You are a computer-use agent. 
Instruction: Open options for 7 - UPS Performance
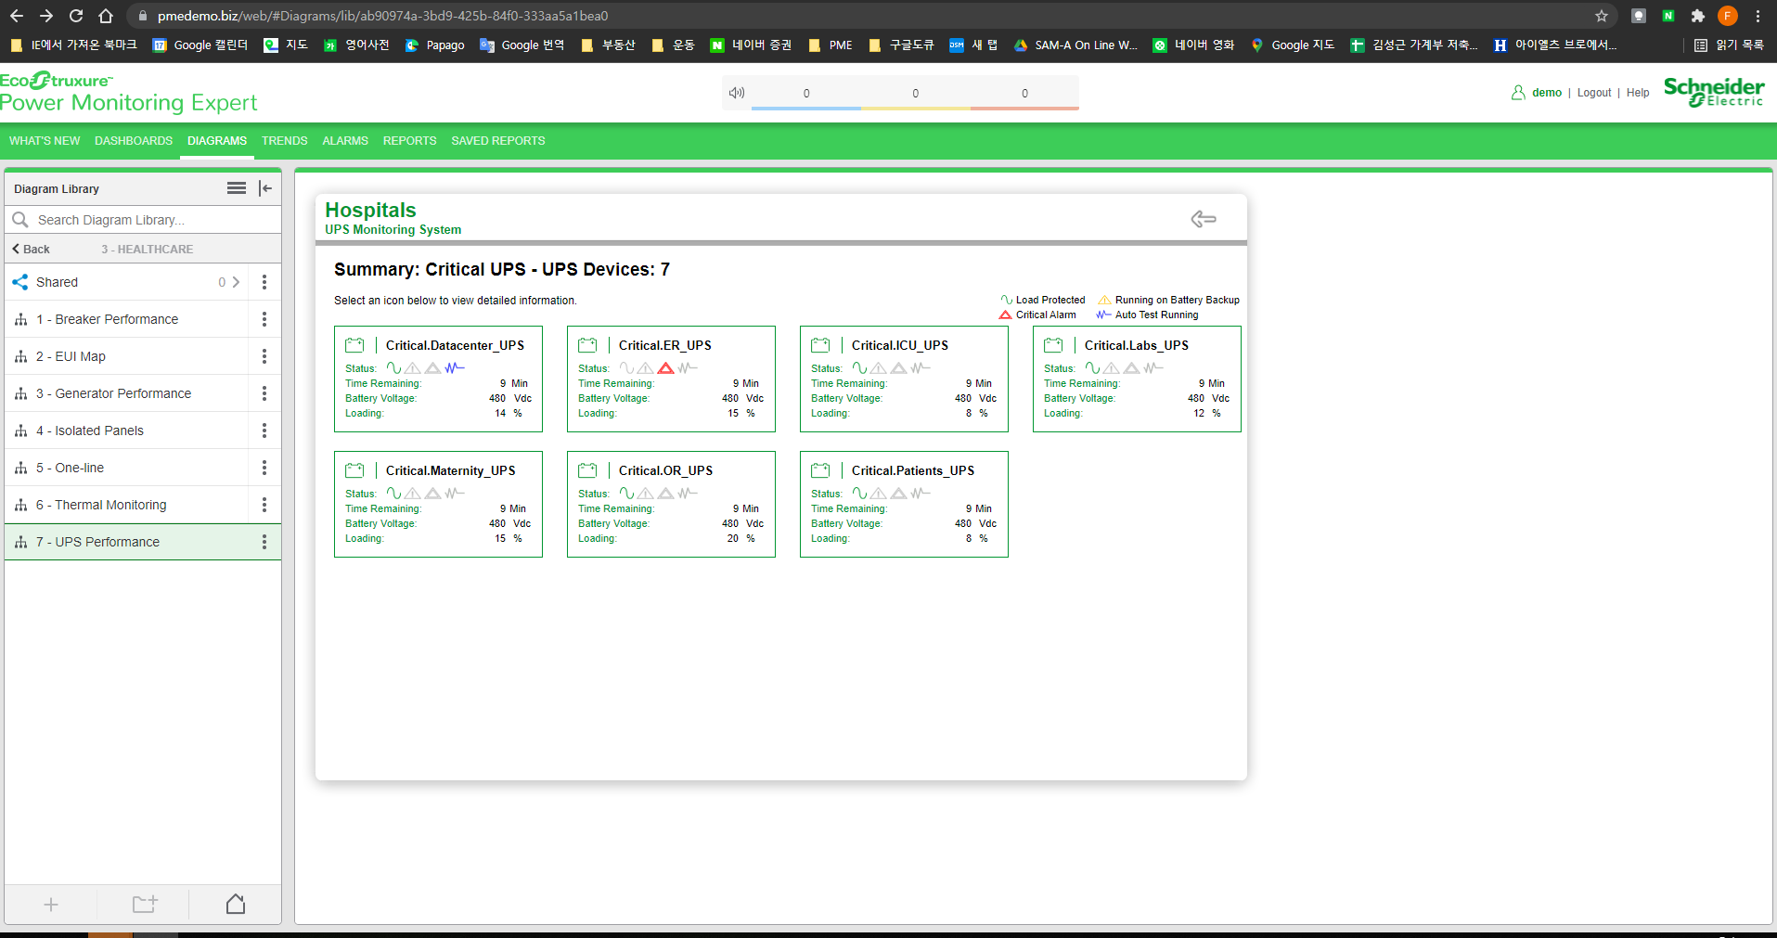(264, 542)
